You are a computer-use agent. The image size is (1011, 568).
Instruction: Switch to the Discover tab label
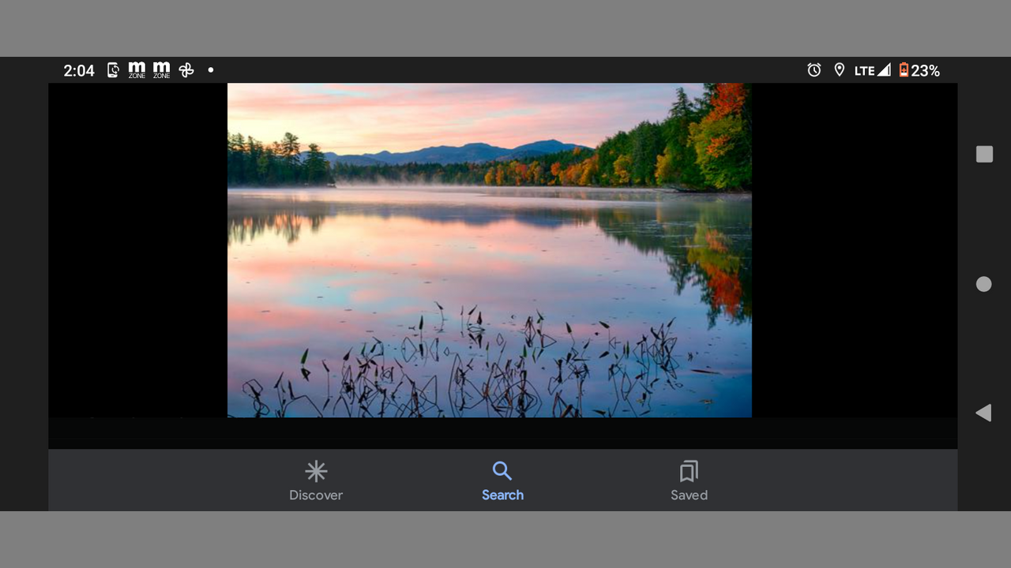point(316,495)
